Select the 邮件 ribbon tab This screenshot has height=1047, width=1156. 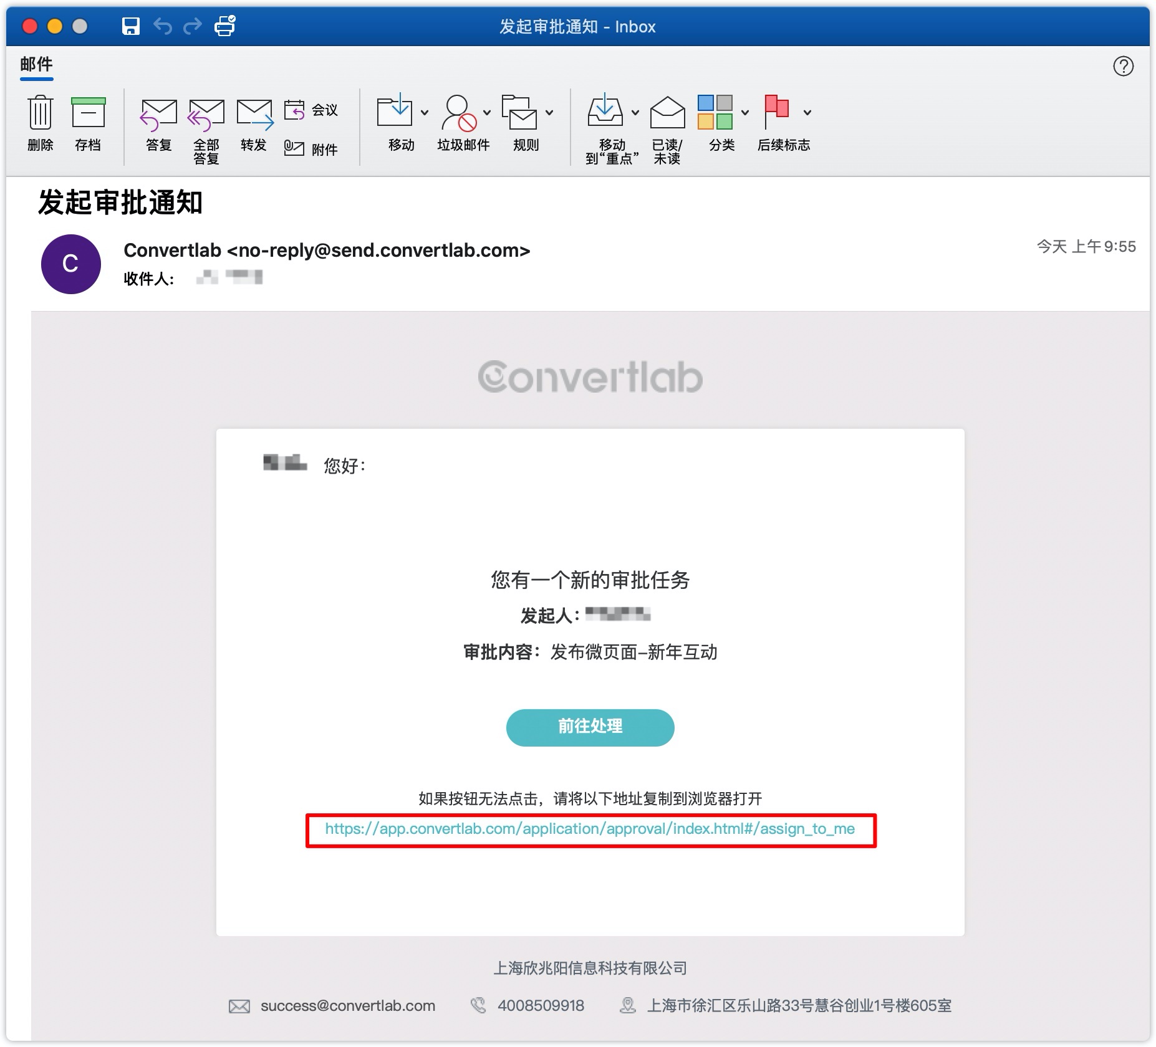[x=36, y=64]
